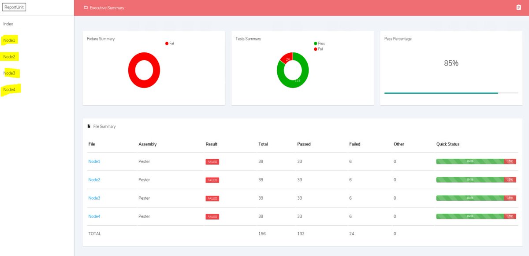Click the clipboard icon in the header
The image size is (529, 256).
[x=518, y=7]
